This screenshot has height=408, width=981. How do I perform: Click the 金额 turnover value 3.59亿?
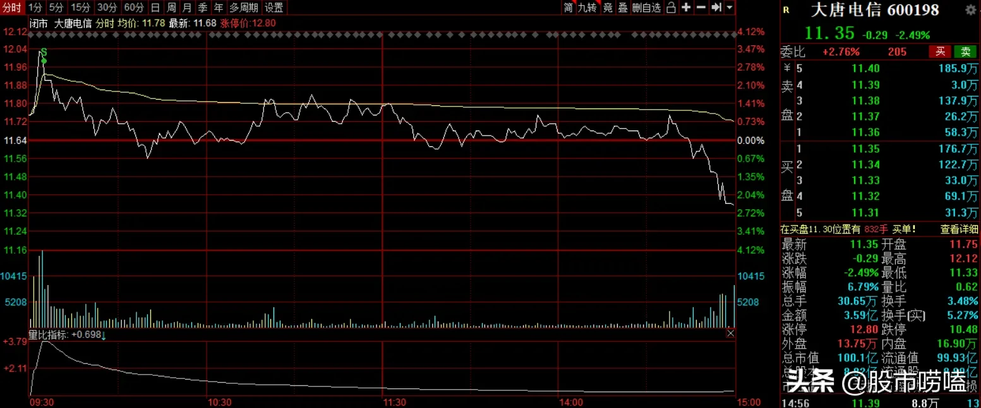click(861, 315)
